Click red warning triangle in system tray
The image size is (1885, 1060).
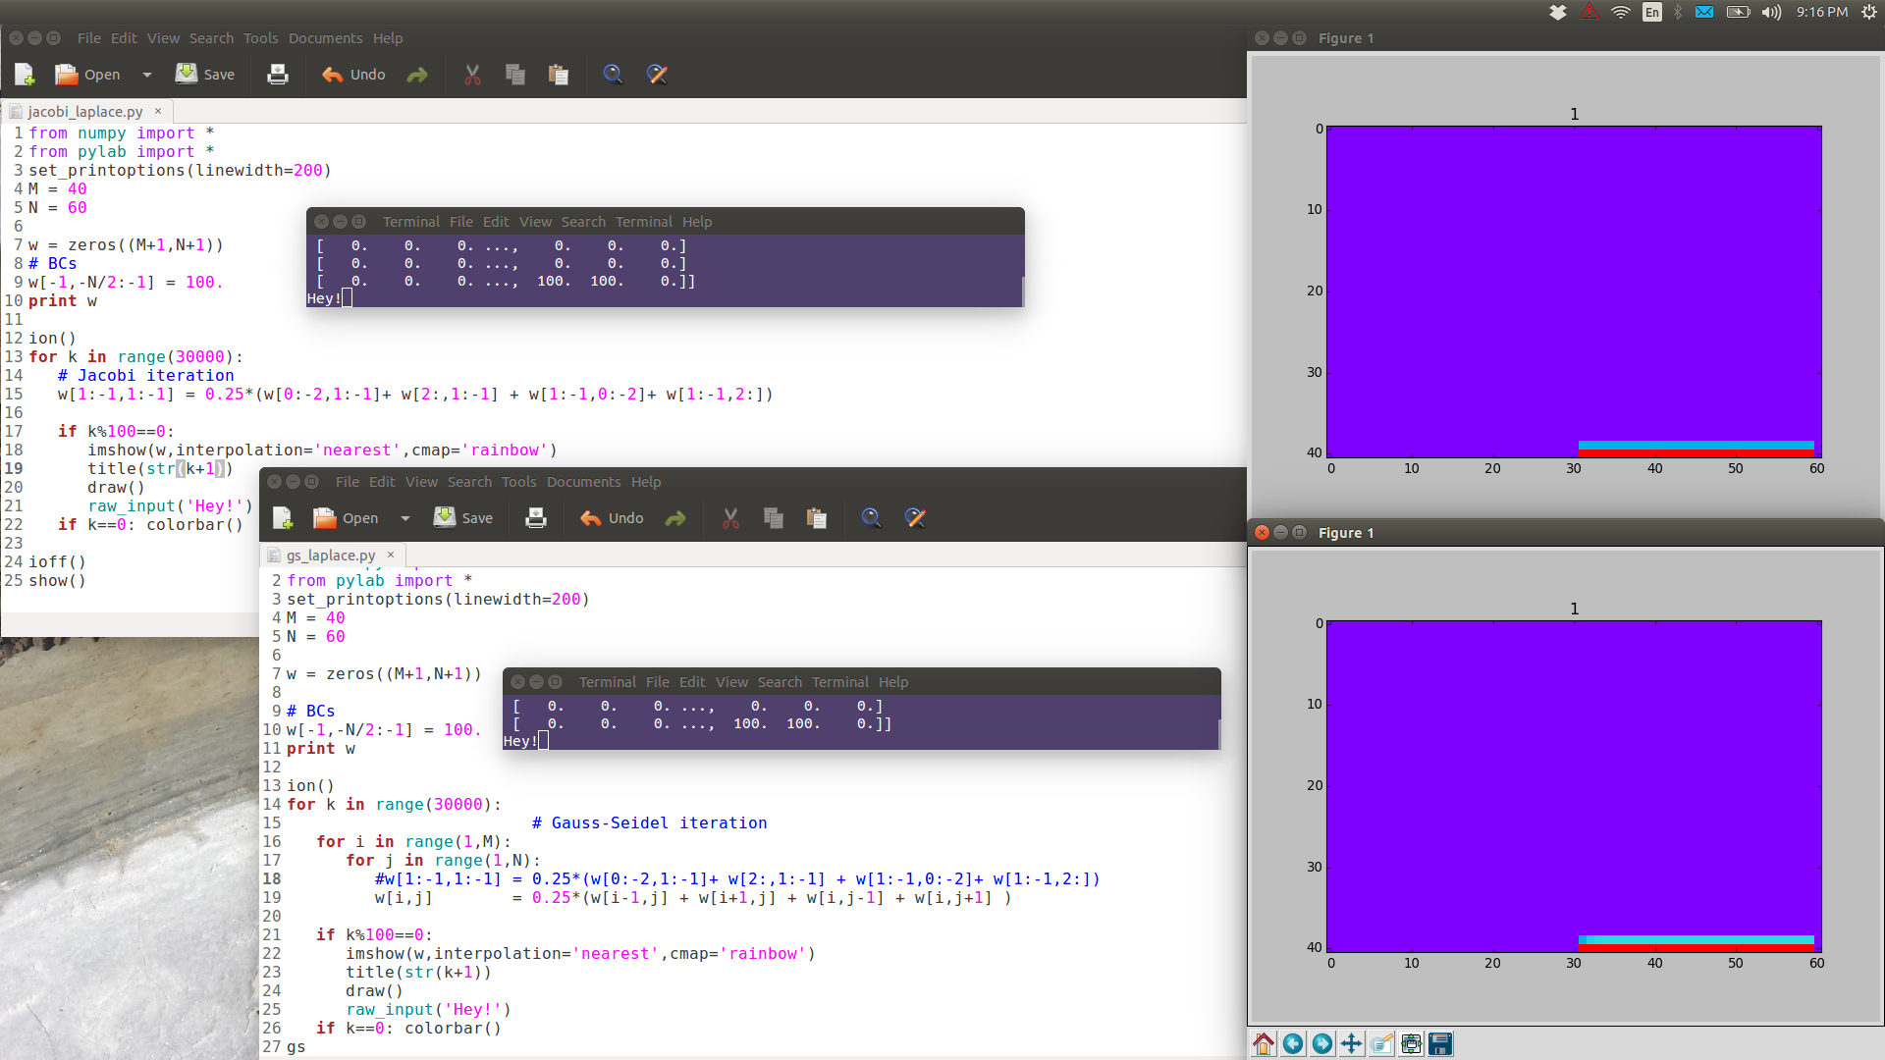tap(1589, 12)
